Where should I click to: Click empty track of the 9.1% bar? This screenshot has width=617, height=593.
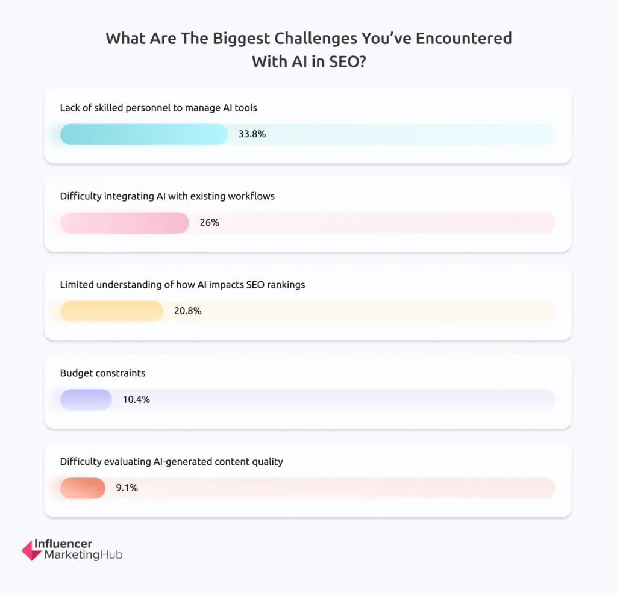click(362, 488)
